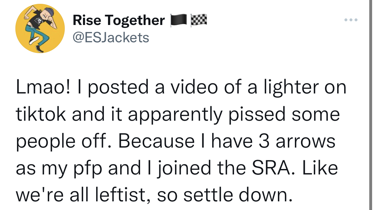The height and width of the screenshot is (210, 375).
Task: Click the checkered flag emoji beside name
Action: click(x=199, y=20)
